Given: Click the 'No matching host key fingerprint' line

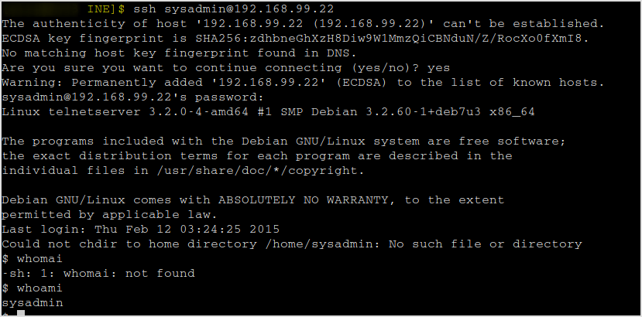Looking at the screenshot, I should pyautogui.click(x=180, y=53).
